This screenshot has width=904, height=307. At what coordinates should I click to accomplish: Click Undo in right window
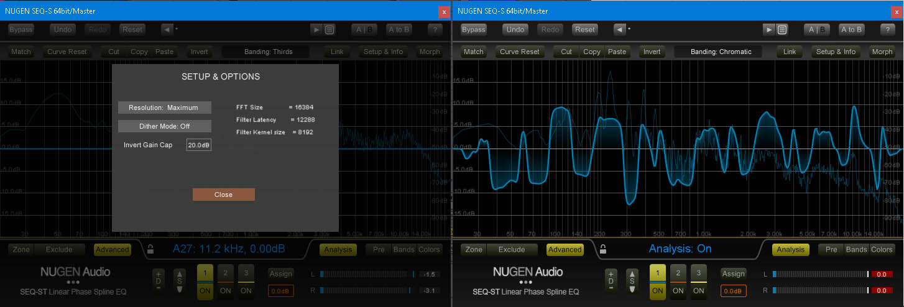pos(515,29)
